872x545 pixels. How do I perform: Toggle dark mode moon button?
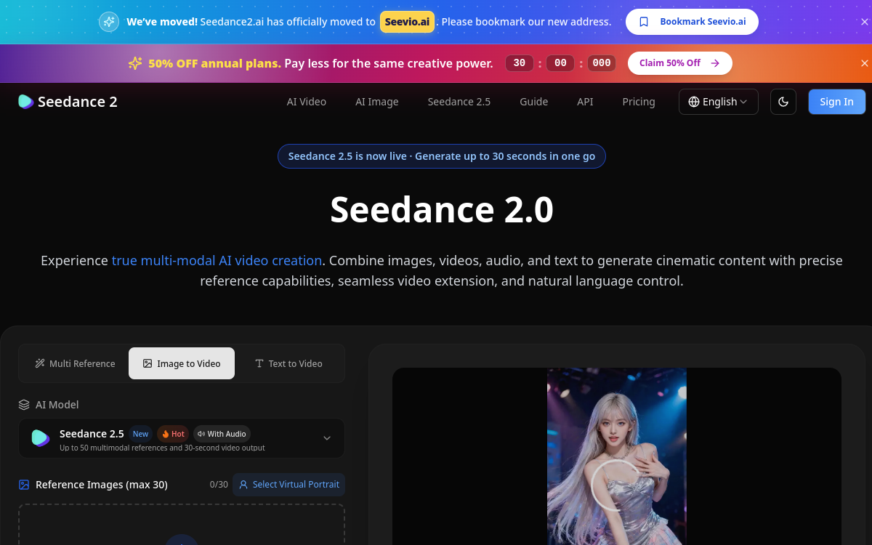[x=783, y=102]
